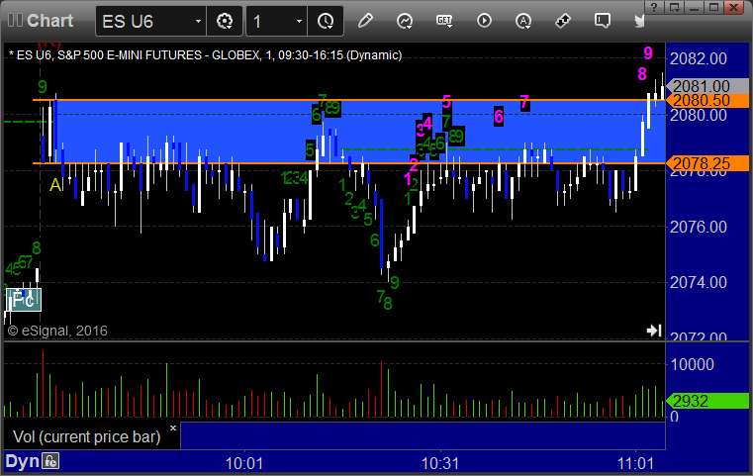This screenshot has height=476, width=753.
Task: Open the circled A alerts icon
Action: [523, 21]
